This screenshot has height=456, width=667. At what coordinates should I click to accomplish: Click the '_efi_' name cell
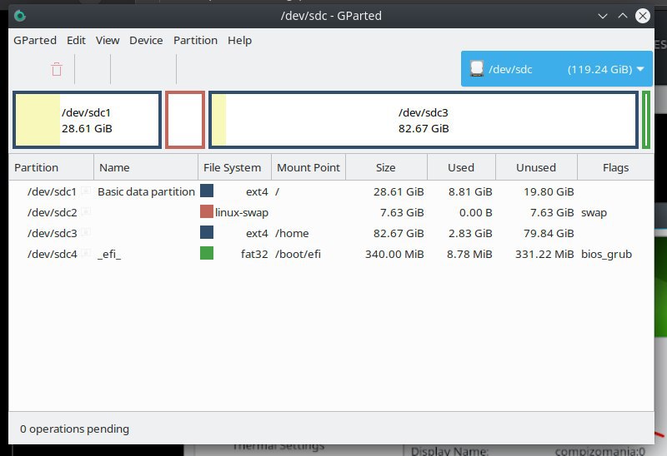click(109, 255)
